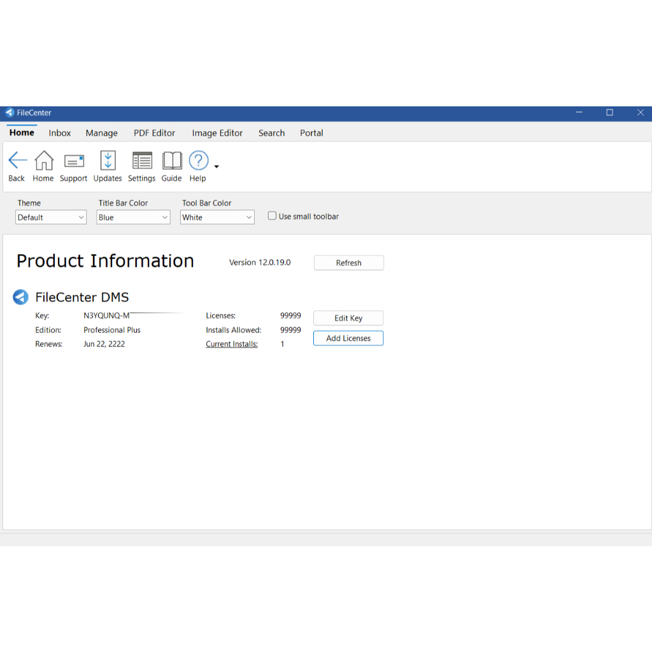Click the Back arrow icon
Image resolution: width=652 pixels, height=652 pixels.
[x=17, y=161]
